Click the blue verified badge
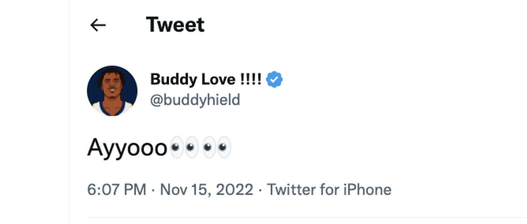527x224 pixels. coord(274,80)
